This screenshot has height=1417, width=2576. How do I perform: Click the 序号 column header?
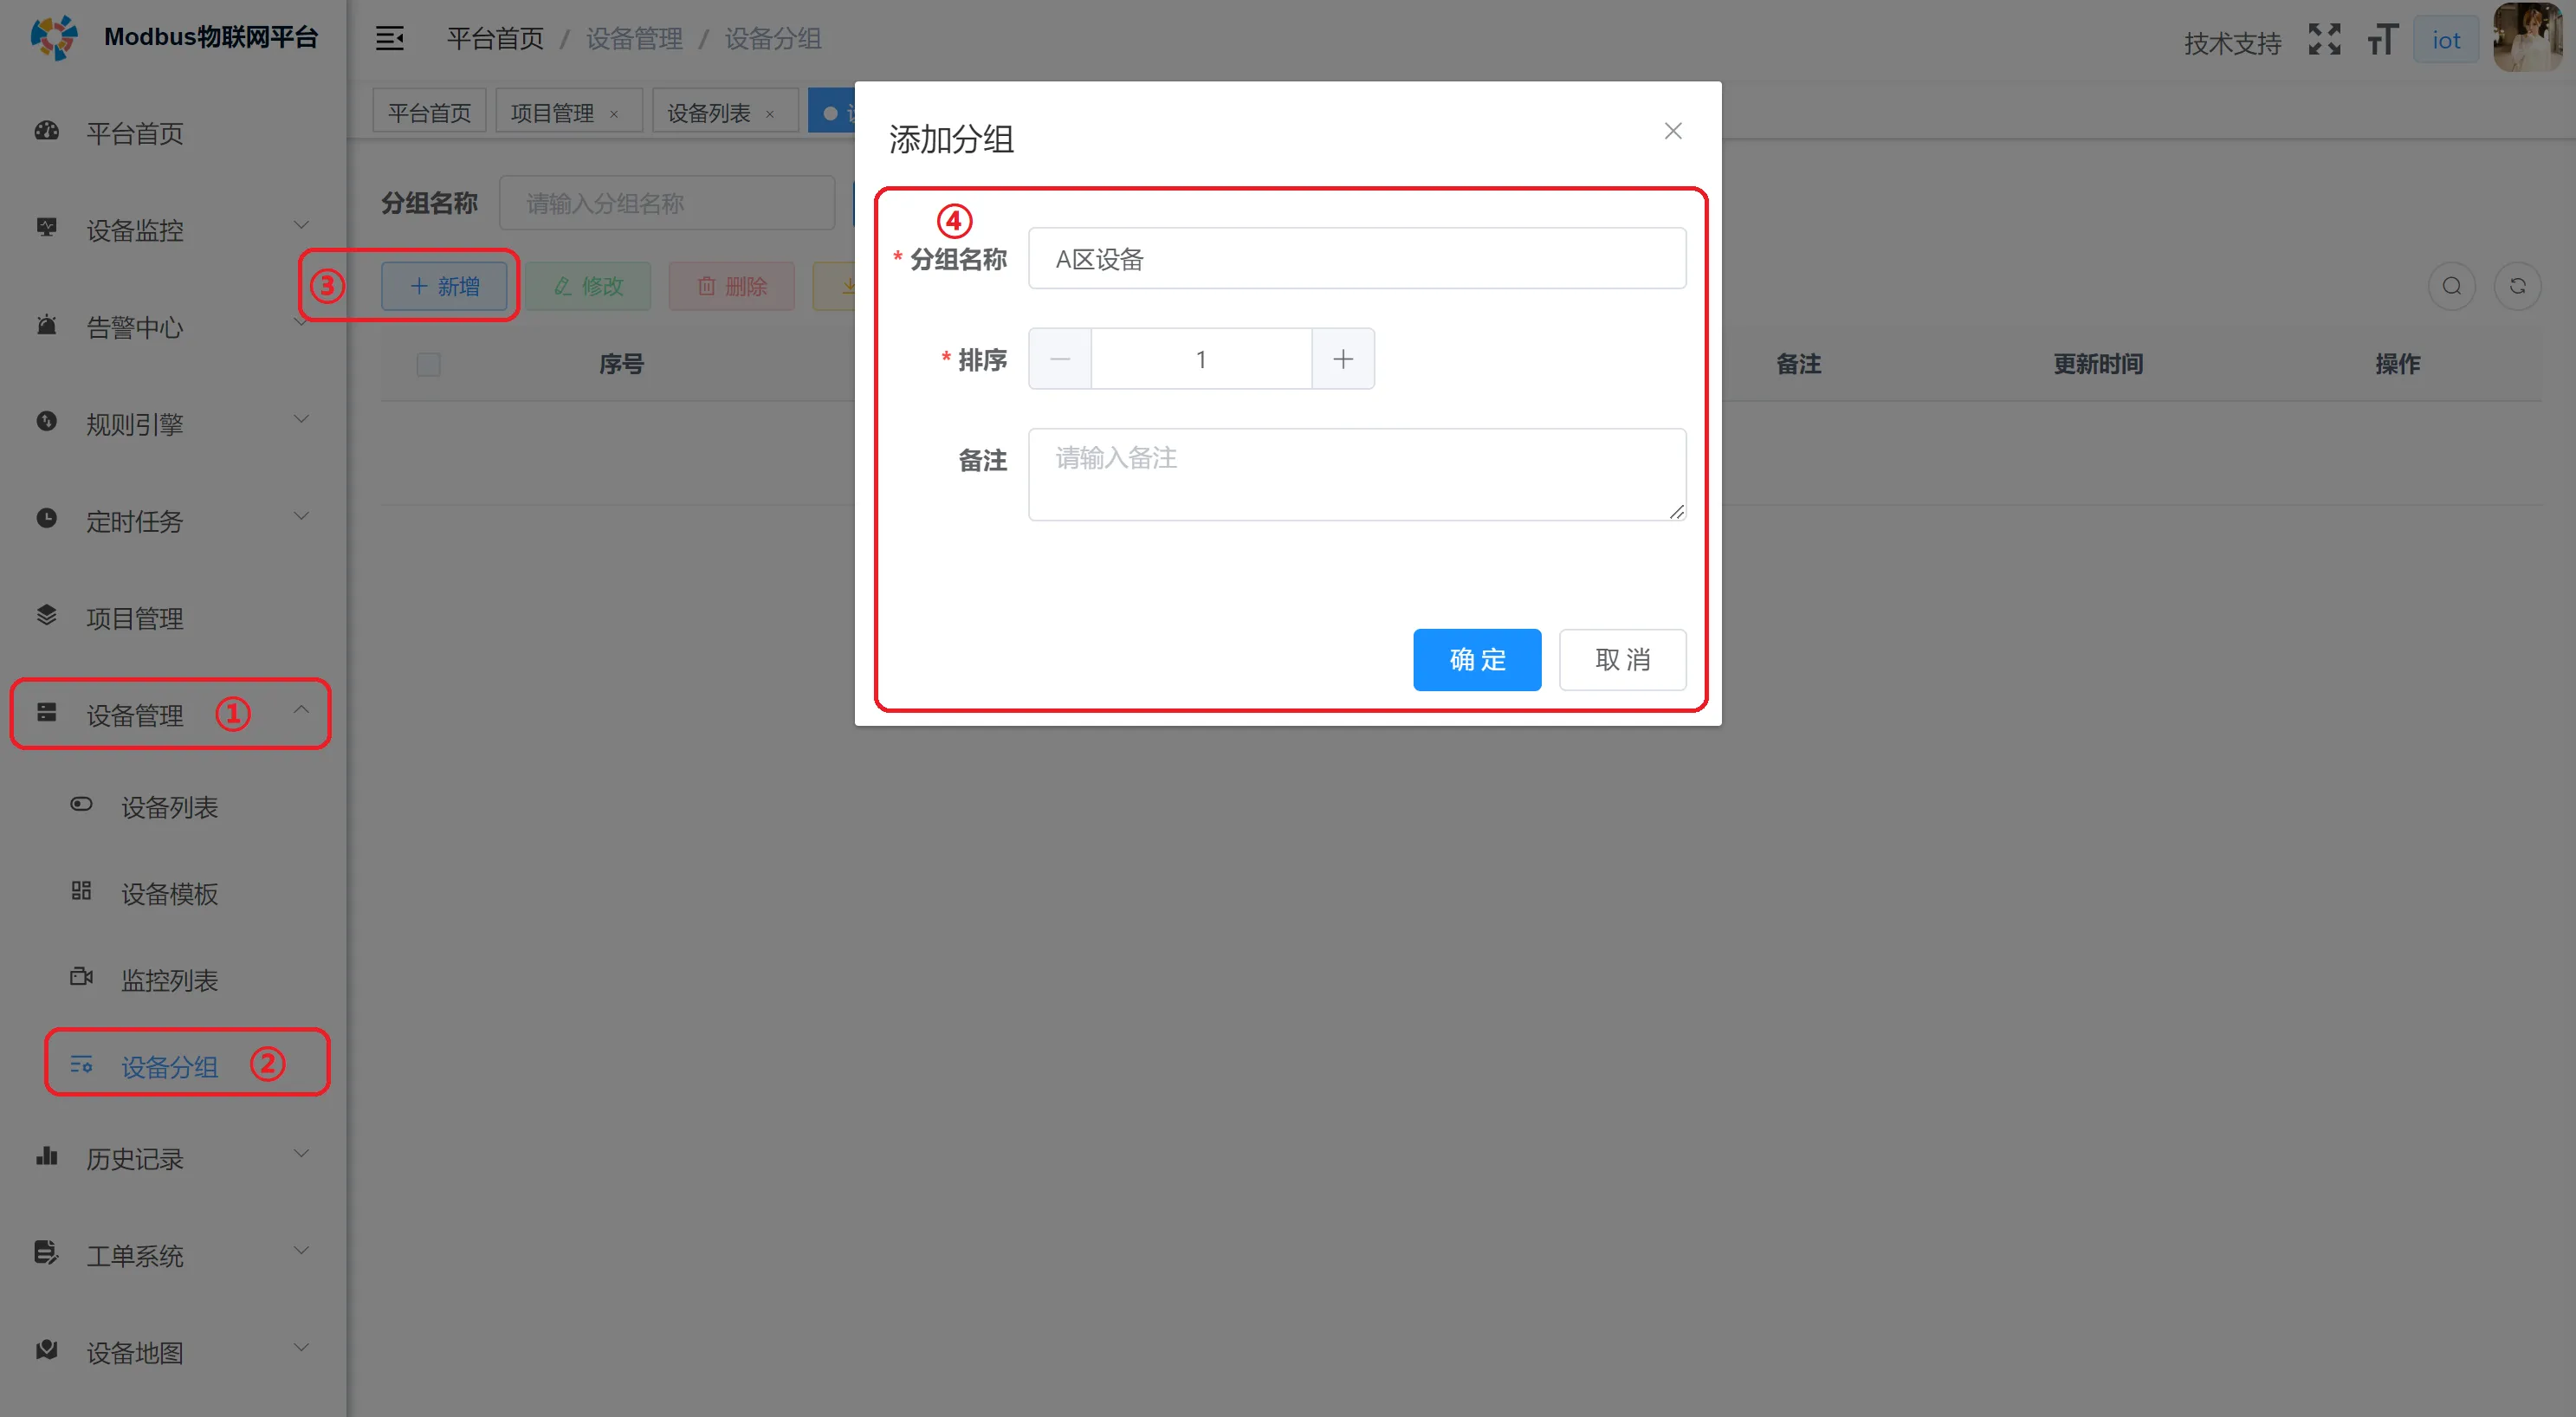click(621, 364)
